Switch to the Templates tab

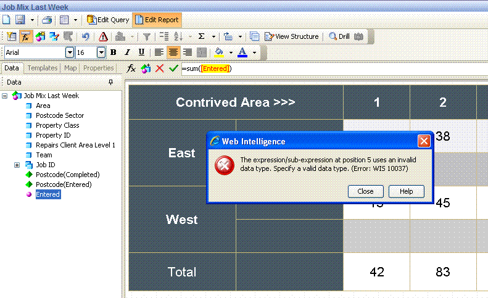[x=43, y=68]
